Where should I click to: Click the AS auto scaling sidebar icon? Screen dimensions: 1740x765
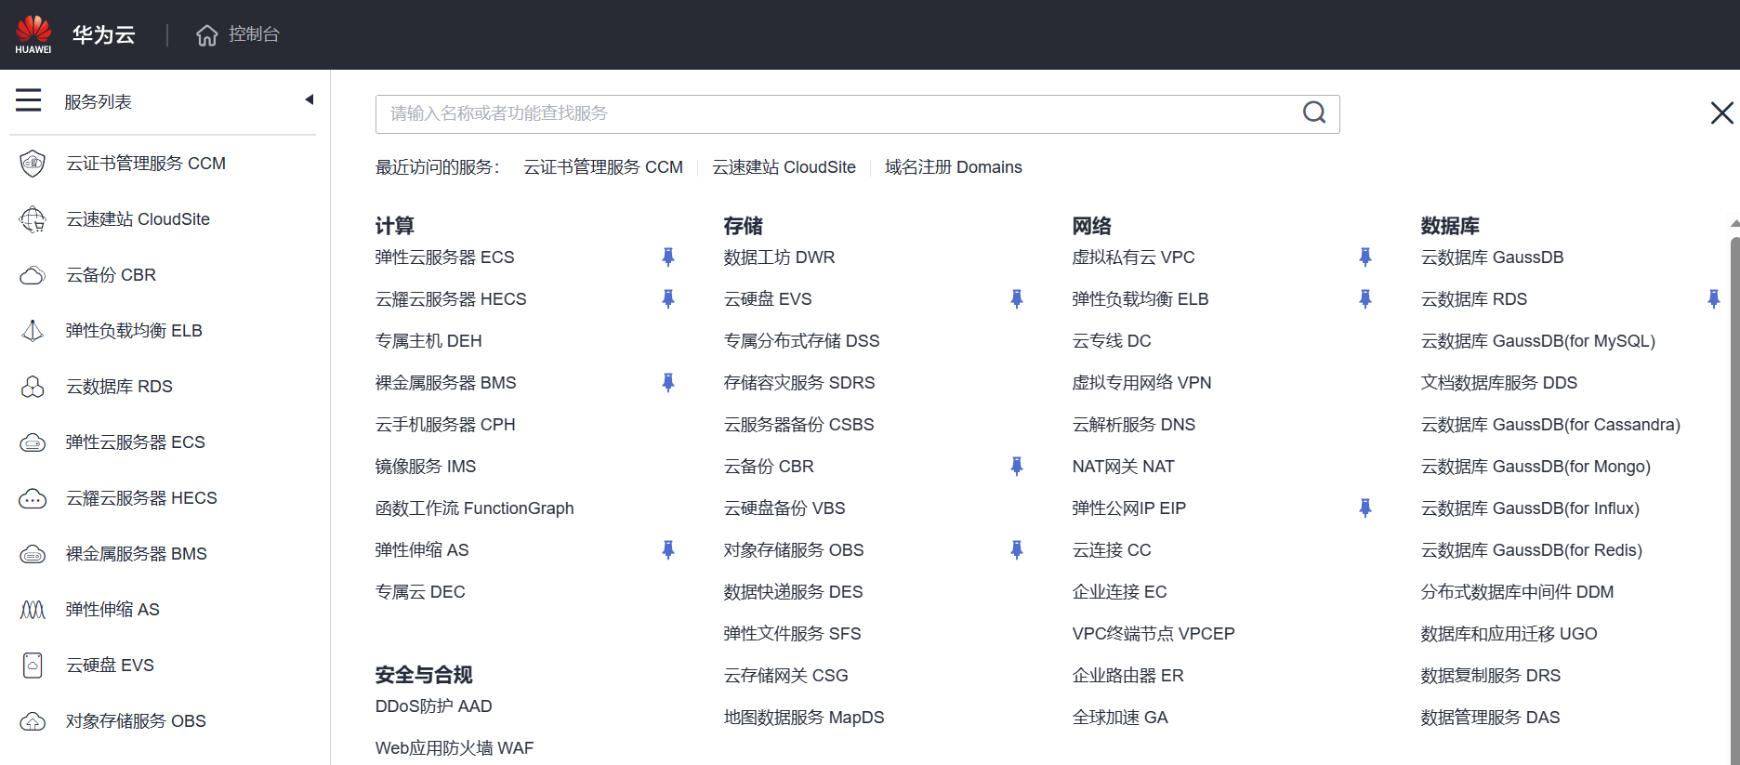point(33,610)
